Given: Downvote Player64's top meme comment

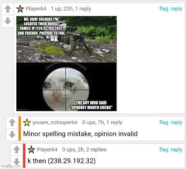Looking at the screenshot, I should (x=8, y=21).
